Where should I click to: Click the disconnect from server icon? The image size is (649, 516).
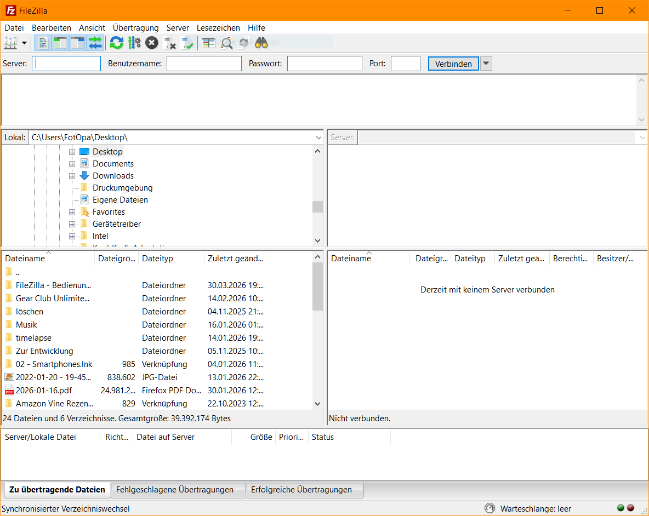tap(170, 43)
